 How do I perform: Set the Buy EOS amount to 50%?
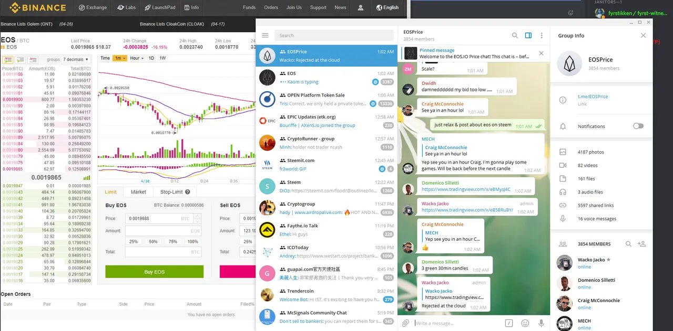(x=153, y=242)
